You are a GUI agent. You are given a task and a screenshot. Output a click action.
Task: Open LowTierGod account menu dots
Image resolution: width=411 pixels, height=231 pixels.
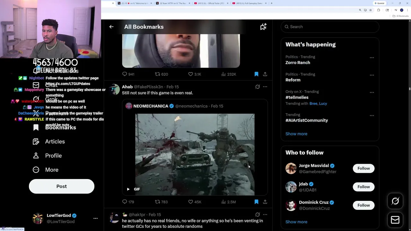coord(95,218)
